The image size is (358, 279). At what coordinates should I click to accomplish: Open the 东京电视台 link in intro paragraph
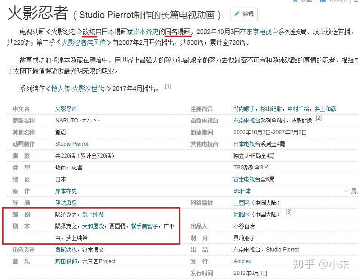coord(262,32)
